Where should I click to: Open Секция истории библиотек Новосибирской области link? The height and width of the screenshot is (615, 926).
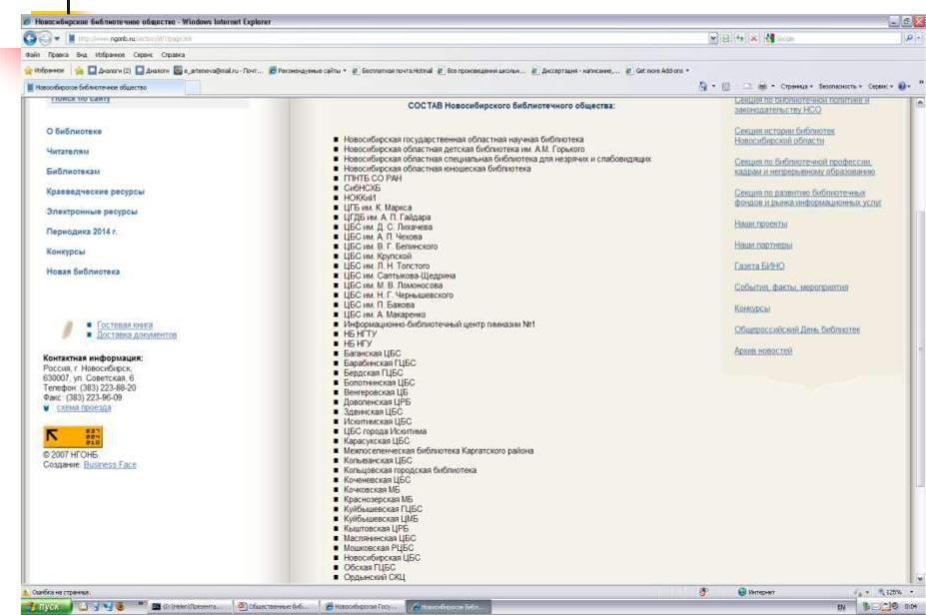point(784,136)
